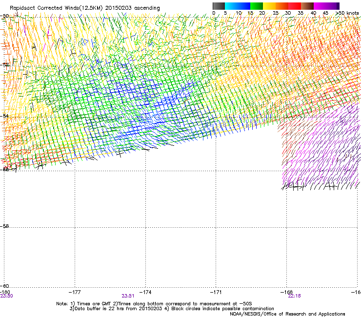Image resolution: width=361 pixels, height=317 pixels.
Task: Click the -52 latitude axis label
Action: 4,65
